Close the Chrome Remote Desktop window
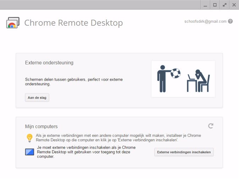 point(234,5)
